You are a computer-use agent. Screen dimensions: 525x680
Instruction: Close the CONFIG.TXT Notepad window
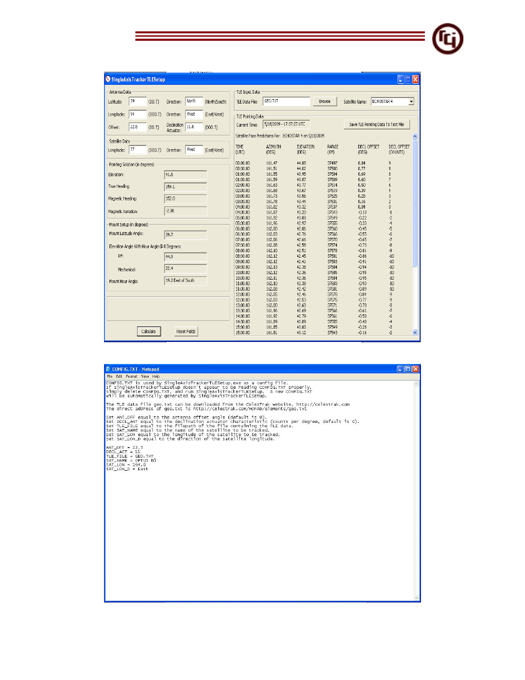[x=415, y=369]
